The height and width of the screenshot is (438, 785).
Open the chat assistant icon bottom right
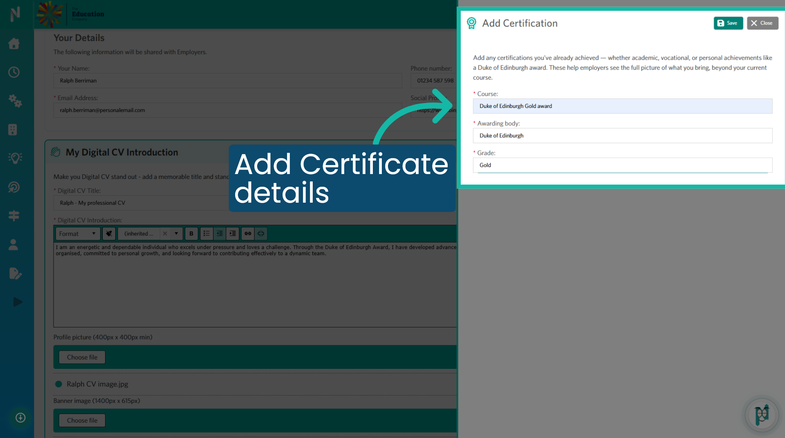point(762,415)
